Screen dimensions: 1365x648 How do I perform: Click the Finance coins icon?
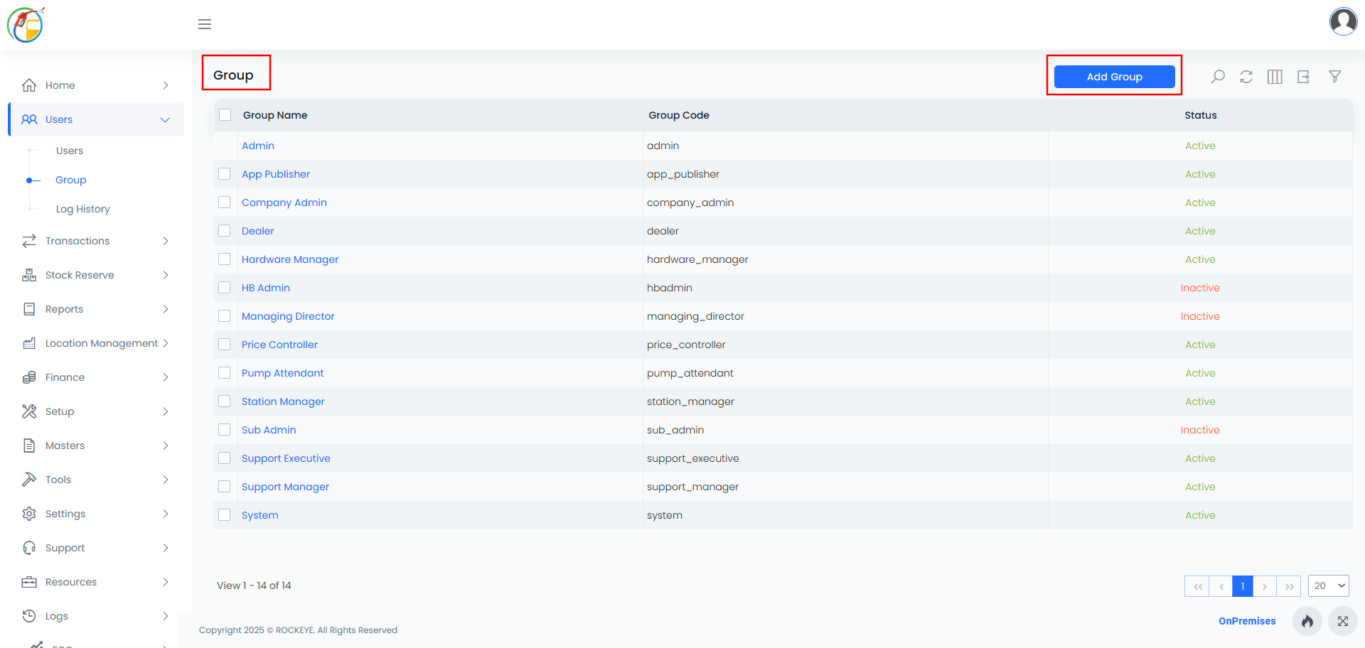click(29, 377)
